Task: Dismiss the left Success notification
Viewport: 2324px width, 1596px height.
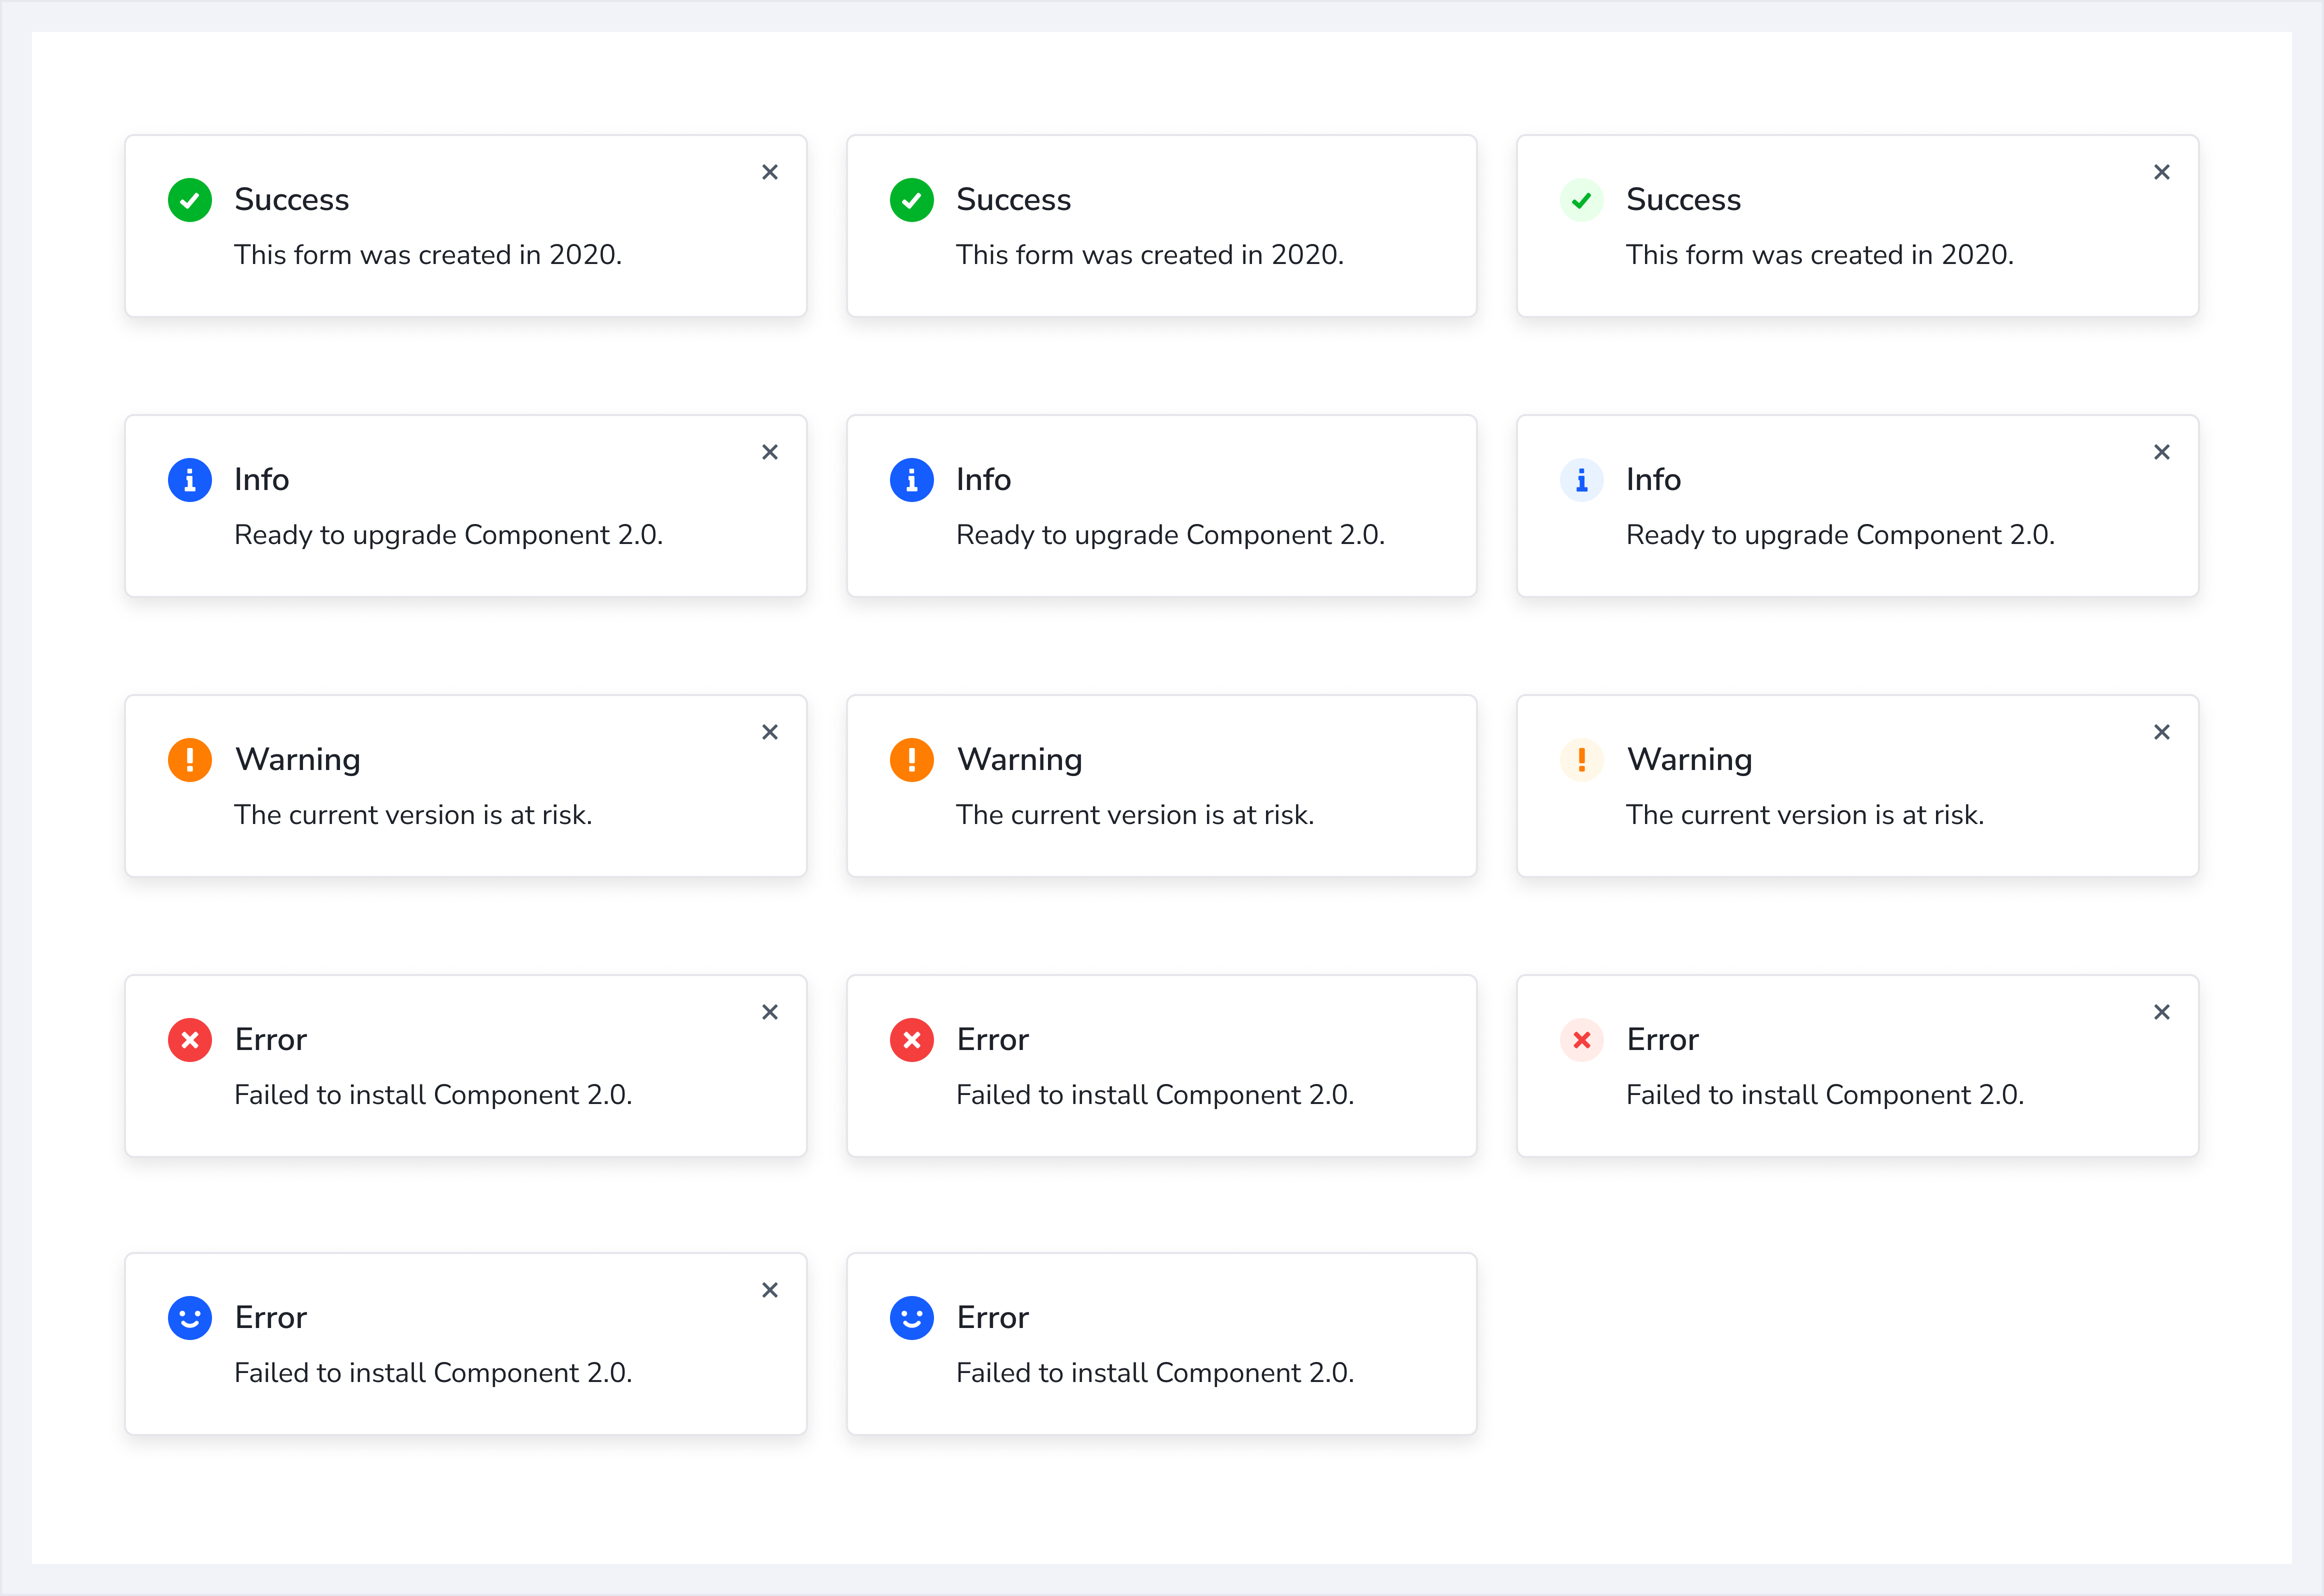Action: click(770, 172)
